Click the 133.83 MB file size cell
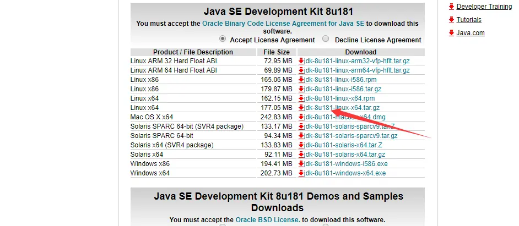The width and height of the screenshot is (519, 226). (x=277, y=145)
